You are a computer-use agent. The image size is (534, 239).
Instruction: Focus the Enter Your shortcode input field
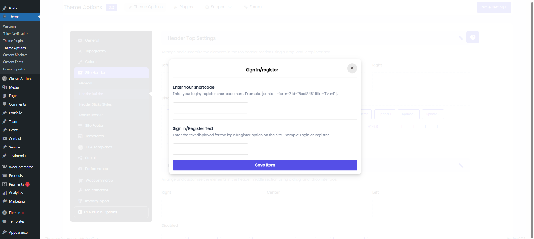click(210, 108)
